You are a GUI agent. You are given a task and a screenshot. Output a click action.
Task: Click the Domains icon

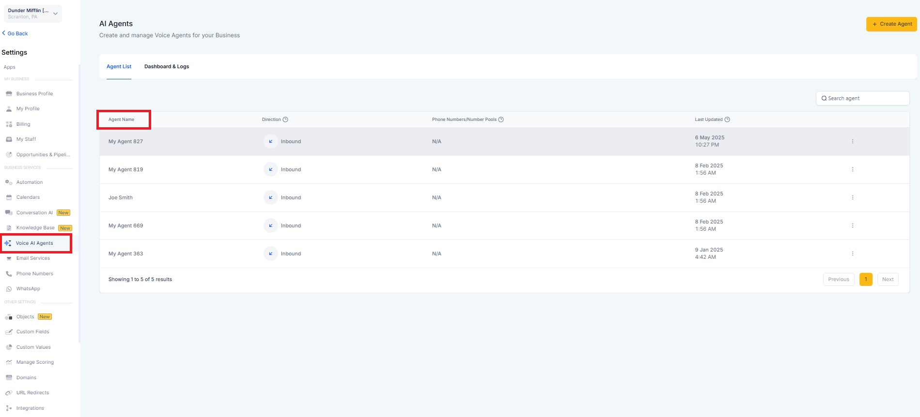(x=9, y=378)
